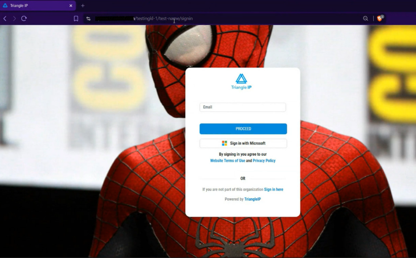The image size is (416, 258).
Task: Choose Sign in with Microsoft
Action: 243,143
